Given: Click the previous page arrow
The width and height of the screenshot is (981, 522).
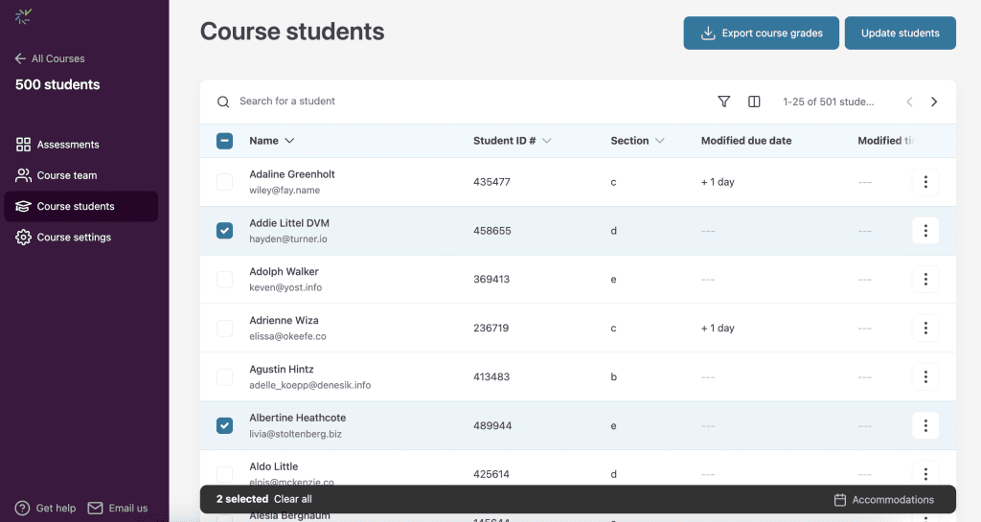Looking at the screenshot, I should (909, 102).
